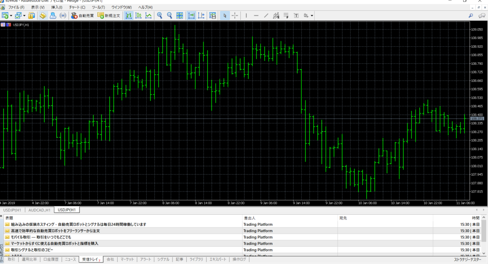Toggle chart auto scroll to latest bar
The image size is (488, 264).
[x=192, y=16]
